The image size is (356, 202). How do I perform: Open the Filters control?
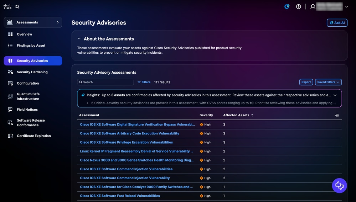pyautogui.click(x=144, y=82)
